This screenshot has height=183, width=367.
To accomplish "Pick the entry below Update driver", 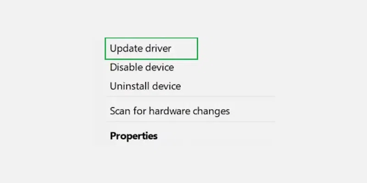I will (142, 67).
